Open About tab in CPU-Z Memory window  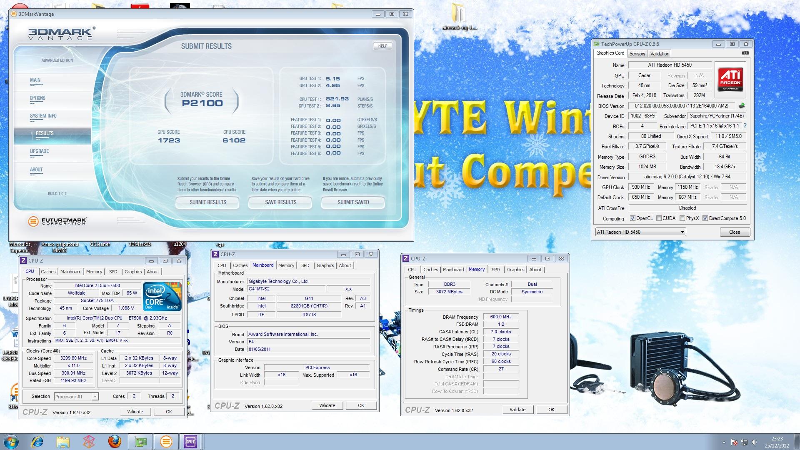[x=535, y=270]
